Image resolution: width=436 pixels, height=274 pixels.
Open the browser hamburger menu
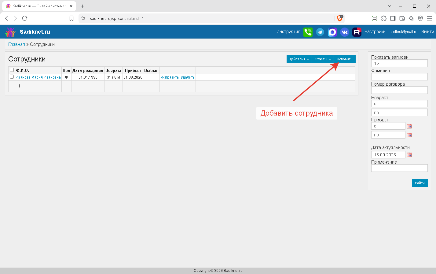(430, 18)
